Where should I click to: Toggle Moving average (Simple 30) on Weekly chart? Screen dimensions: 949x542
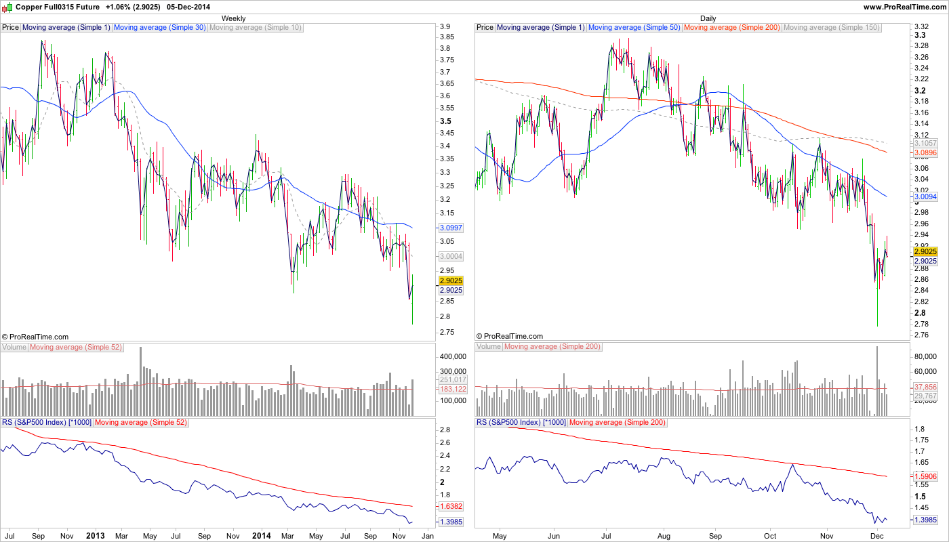[159, 28]
